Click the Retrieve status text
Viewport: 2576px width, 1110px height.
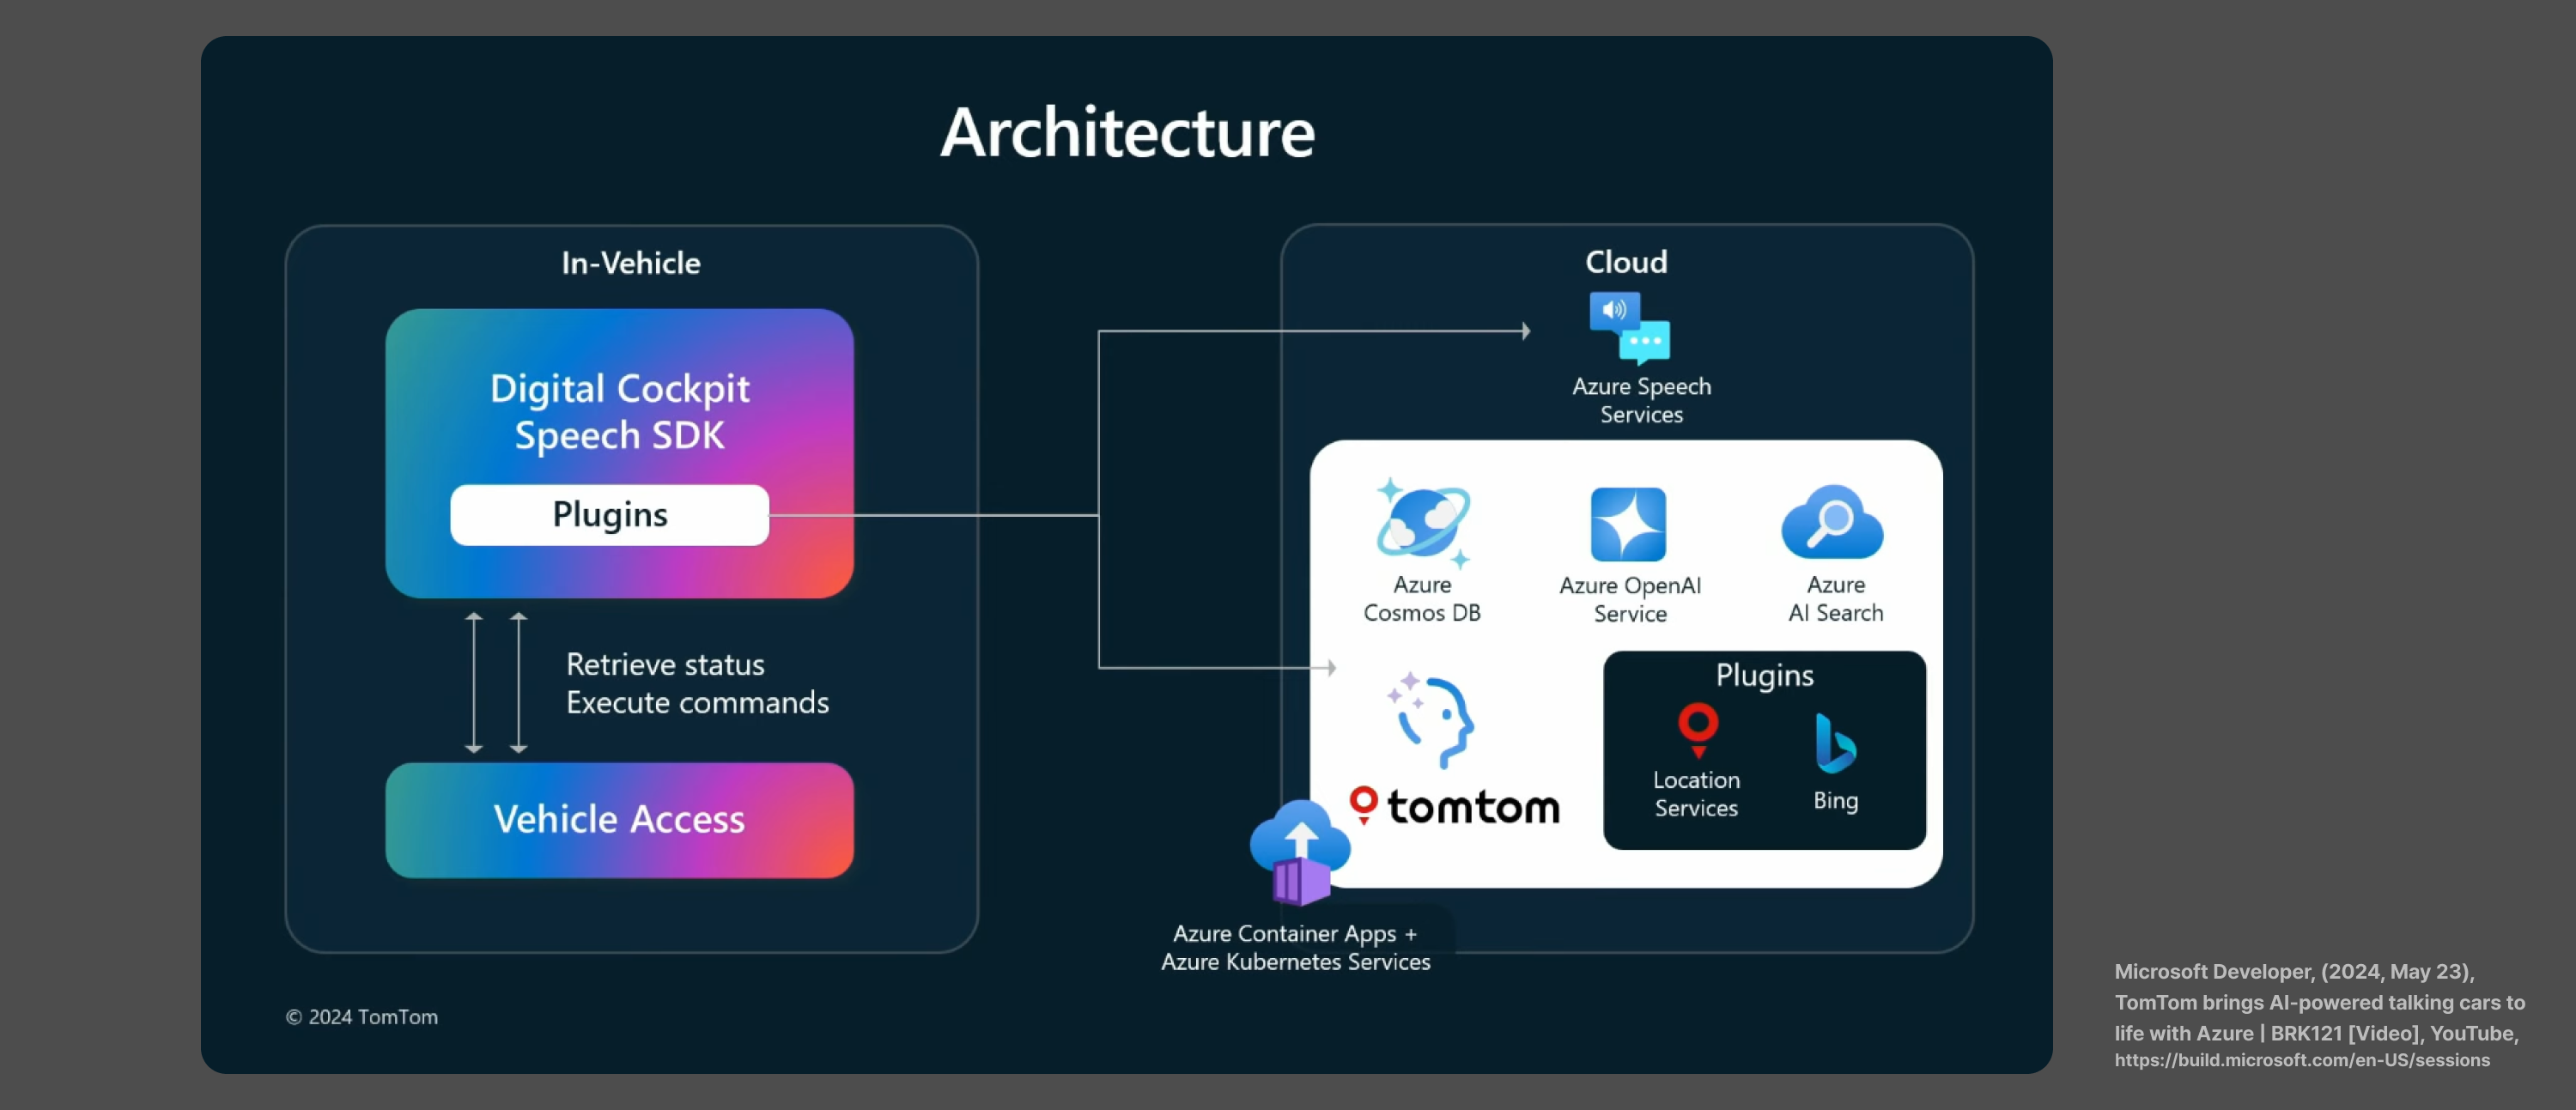point(665,665)
